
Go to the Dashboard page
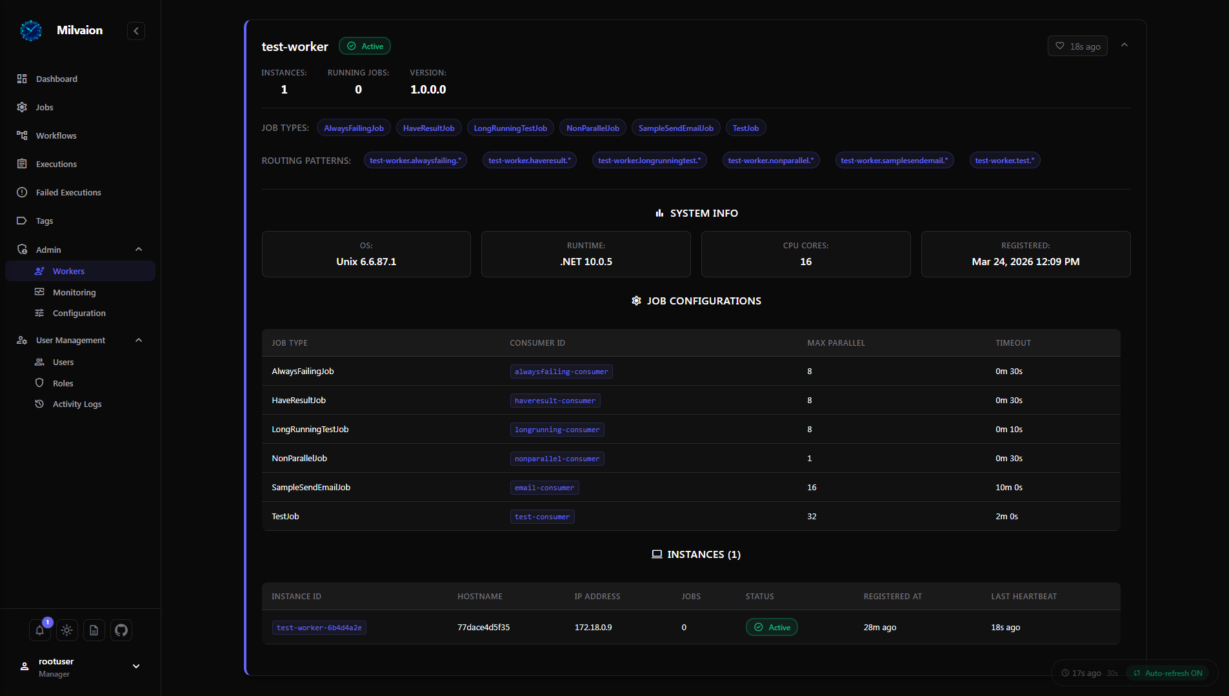tap(57, 79)
